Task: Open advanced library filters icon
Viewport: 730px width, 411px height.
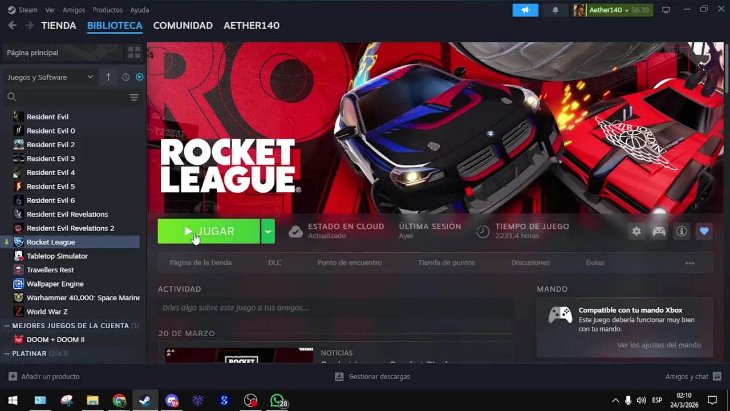Action: [134, 97]
